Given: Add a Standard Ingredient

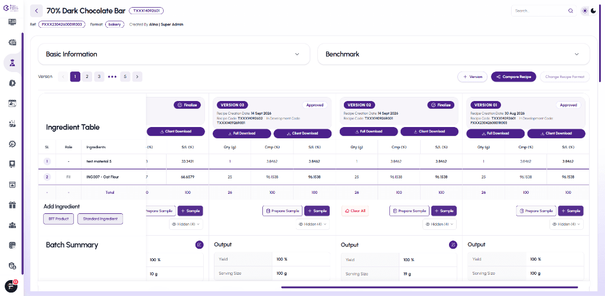Looking at the screenshot, I should pyautogui.click(x=100, y=219).
